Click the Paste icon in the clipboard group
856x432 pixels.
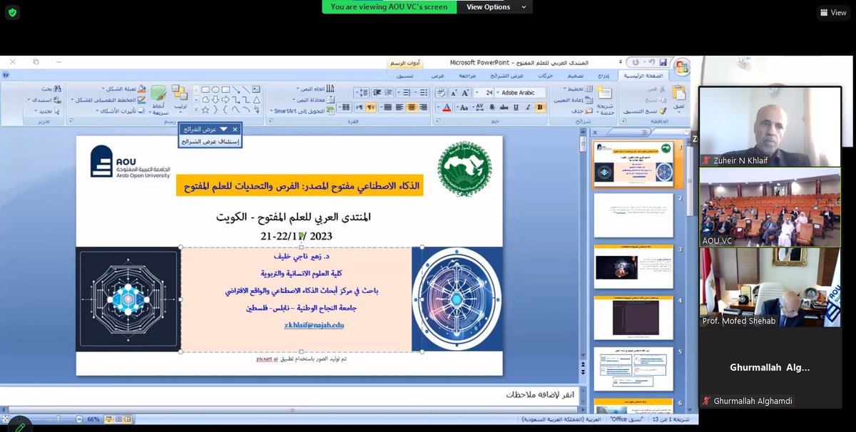pos(678,93)
